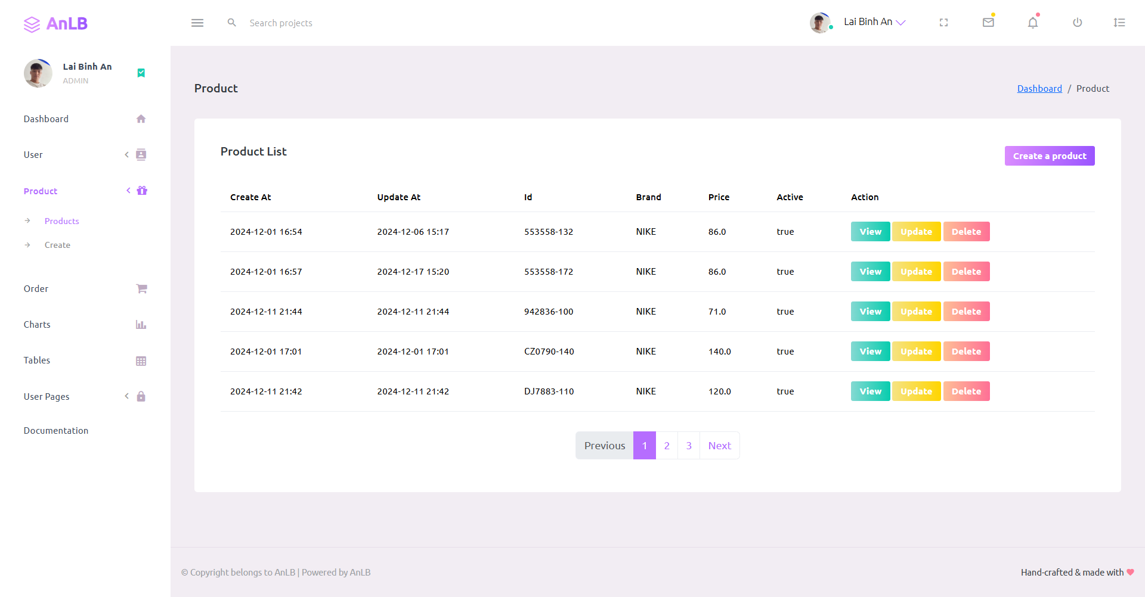View product DJ7883-110
This screenshot has height=597, width=1145.
(x=870, y=391)
